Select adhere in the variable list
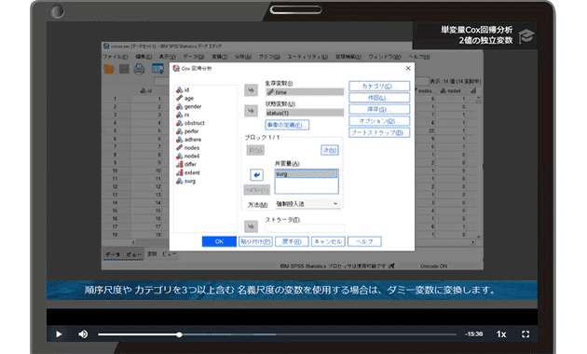 [193, 139]
